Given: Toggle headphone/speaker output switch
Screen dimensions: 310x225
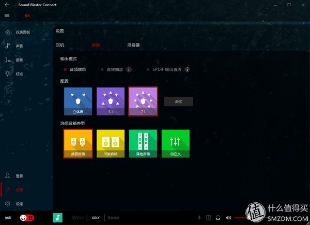Looking at the screenshot, I should coord(27,218).
